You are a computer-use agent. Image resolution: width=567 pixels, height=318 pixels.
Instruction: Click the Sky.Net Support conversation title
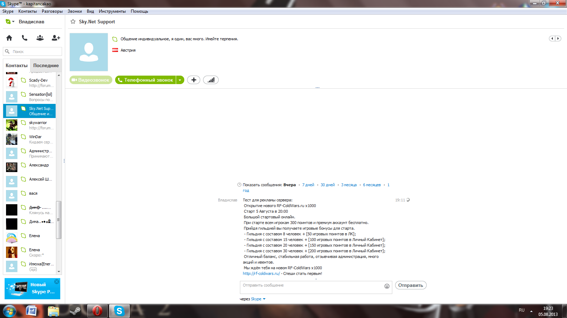pos(97,22)
